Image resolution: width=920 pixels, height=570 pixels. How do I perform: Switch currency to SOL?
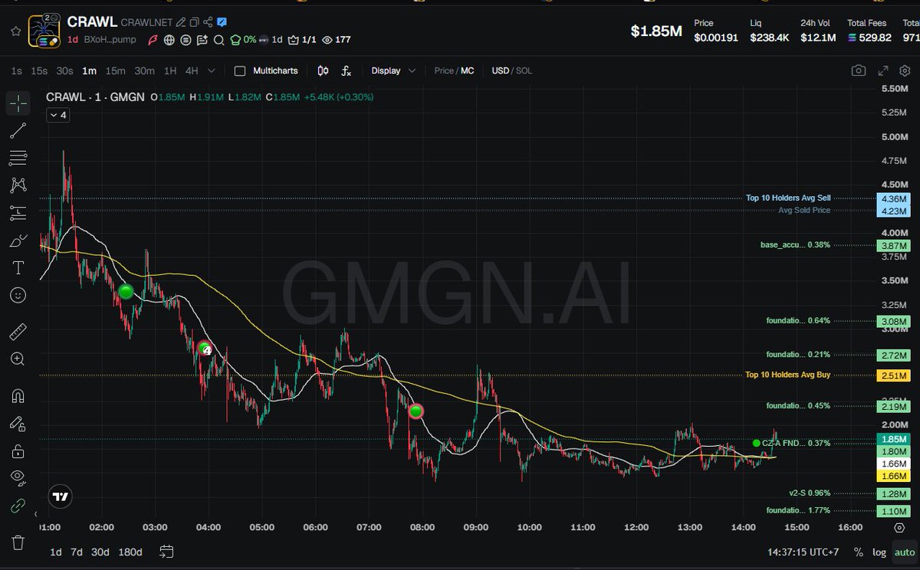point(524,70)
